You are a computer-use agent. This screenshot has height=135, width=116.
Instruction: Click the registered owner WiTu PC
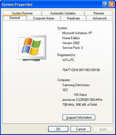tap(68, 60)
